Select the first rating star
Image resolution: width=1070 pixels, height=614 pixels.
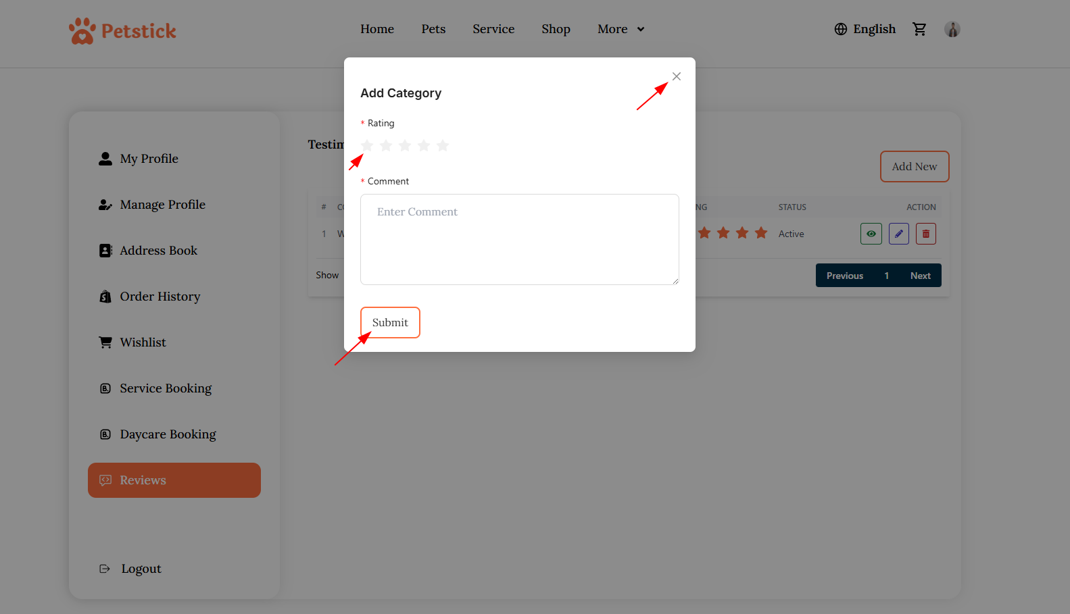point(367,145)
